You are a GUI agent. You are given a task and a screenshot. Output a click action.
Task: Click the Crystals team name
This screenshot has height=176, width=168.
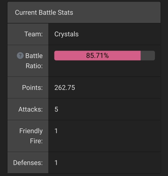[67, 34]
